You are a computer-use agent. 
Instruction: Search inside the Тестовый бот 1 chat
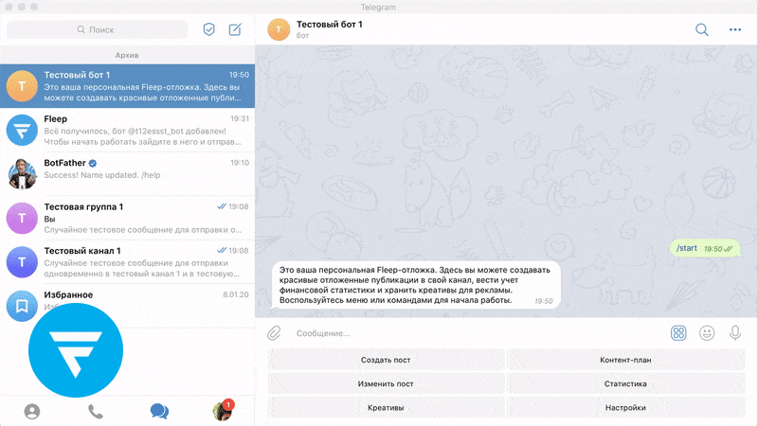click(x=702, y=29)
